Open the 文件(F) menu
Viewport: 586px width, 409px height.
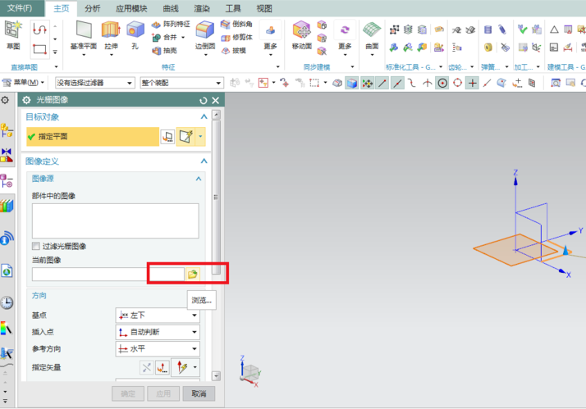tap(20, 8)
